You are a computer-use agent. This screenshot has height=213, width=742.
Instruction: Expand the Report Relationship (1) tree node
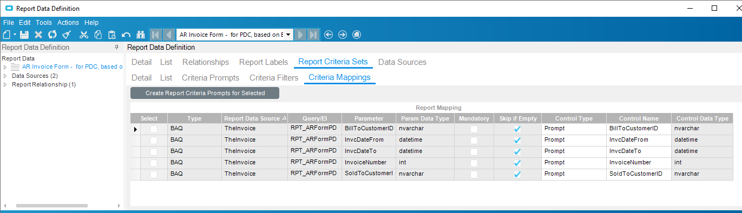5,84
